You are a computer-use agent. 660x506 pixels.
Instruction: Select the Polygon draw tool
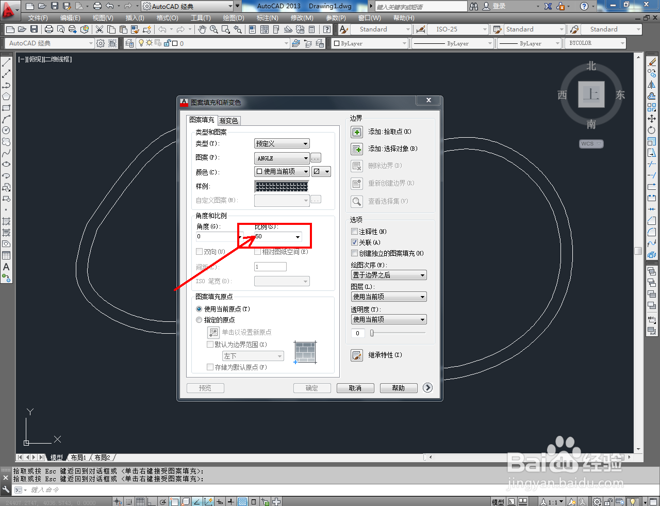tap(6, 96)
